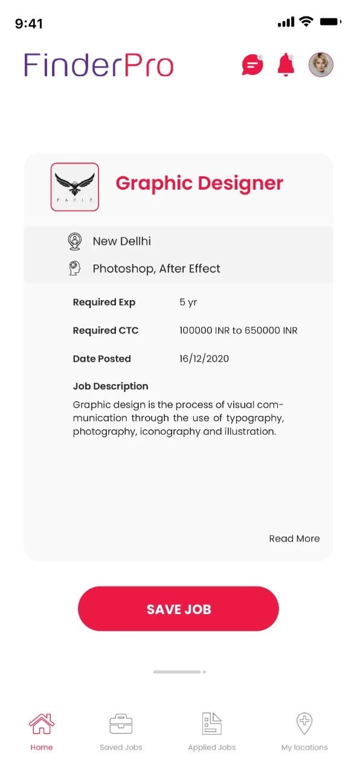This screenshot has height=773, width=357.
Task: Open the Saved Jobs briefcase icon
Action: click(x=121, y=723)
